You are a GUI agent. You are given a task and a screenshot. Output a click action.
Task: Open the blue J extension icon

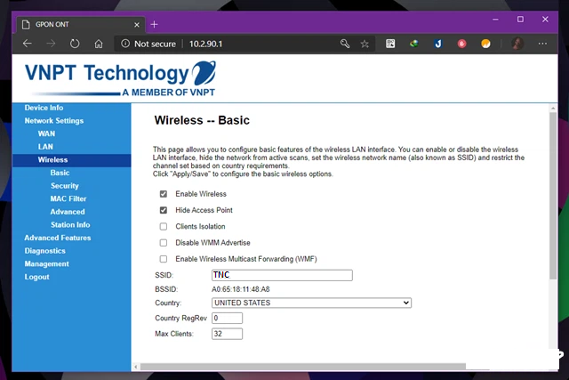click(438, 44)
